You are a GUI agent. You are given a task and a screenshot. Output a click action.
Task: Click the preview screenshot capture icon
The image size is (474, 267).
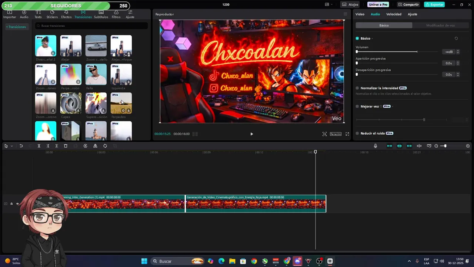click(324, 134)
